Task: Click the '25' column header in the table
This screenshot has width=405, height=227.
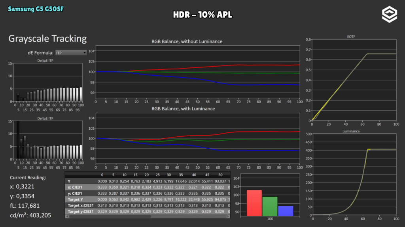Action: coord(157,175)
